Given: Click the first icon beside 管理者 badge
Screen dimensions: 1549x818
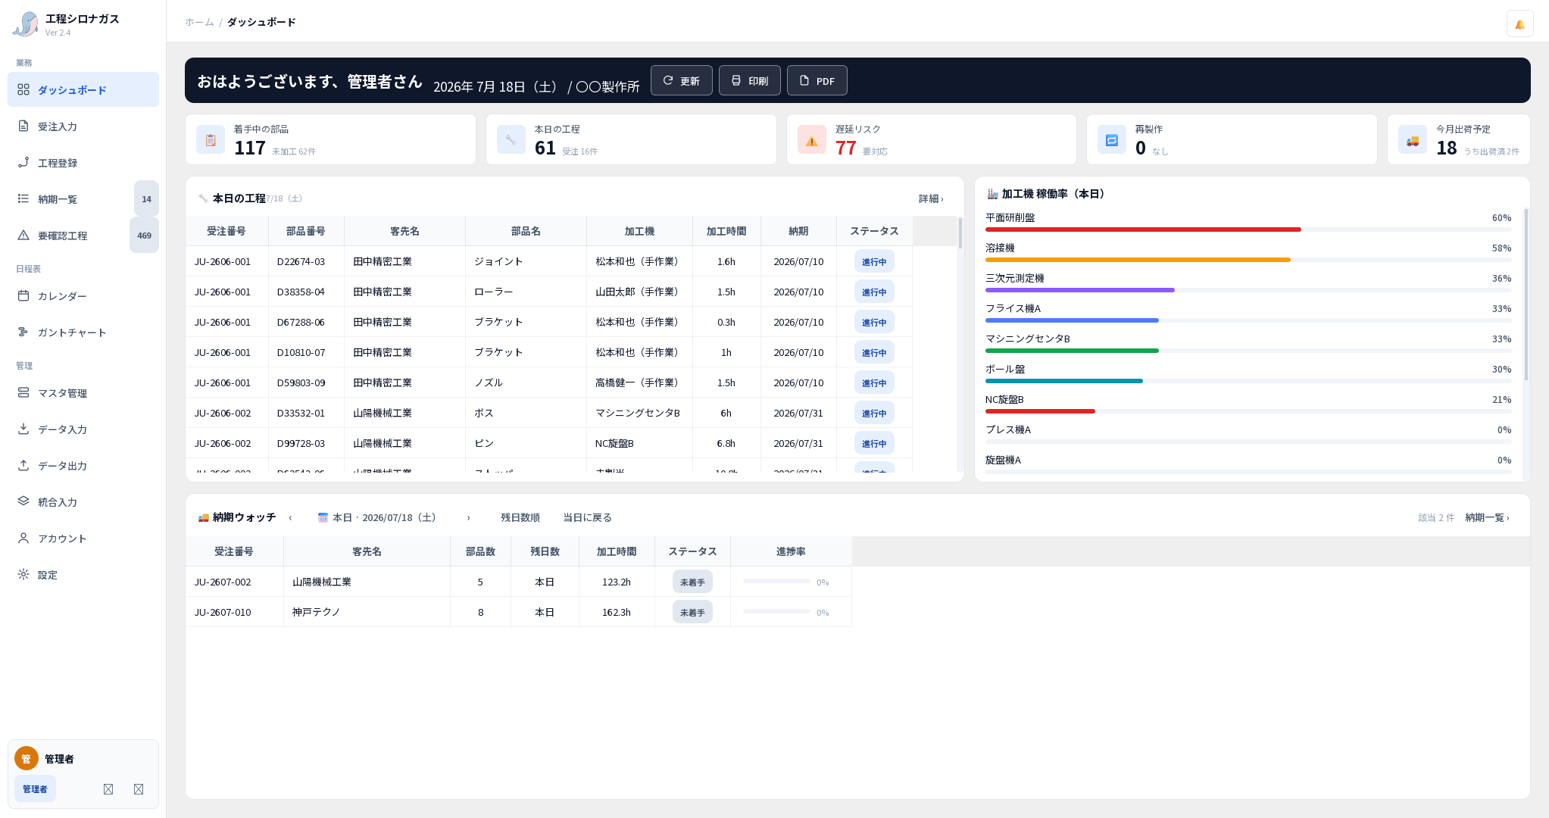Looking at the screenshot, I should click(108, 788).
